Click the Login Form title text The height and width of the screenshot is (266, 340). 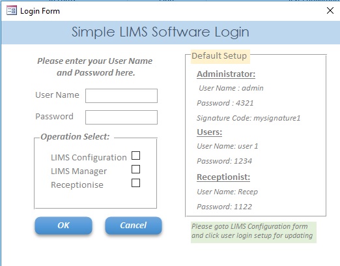(40, 11)
